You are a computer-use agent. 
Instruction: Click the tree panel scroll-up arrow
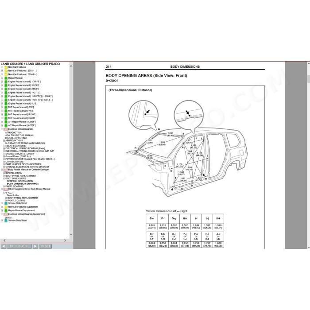[71, 66]
